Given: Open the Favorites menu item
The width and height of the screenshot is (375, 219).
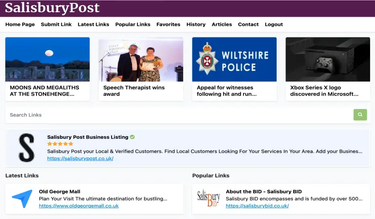Looking at the screenshot, I should tap(169, 24).
